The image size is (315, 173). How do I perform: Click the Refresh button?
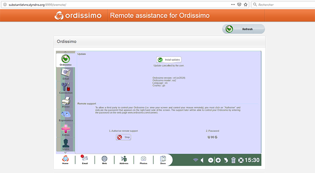pos(244,29)
